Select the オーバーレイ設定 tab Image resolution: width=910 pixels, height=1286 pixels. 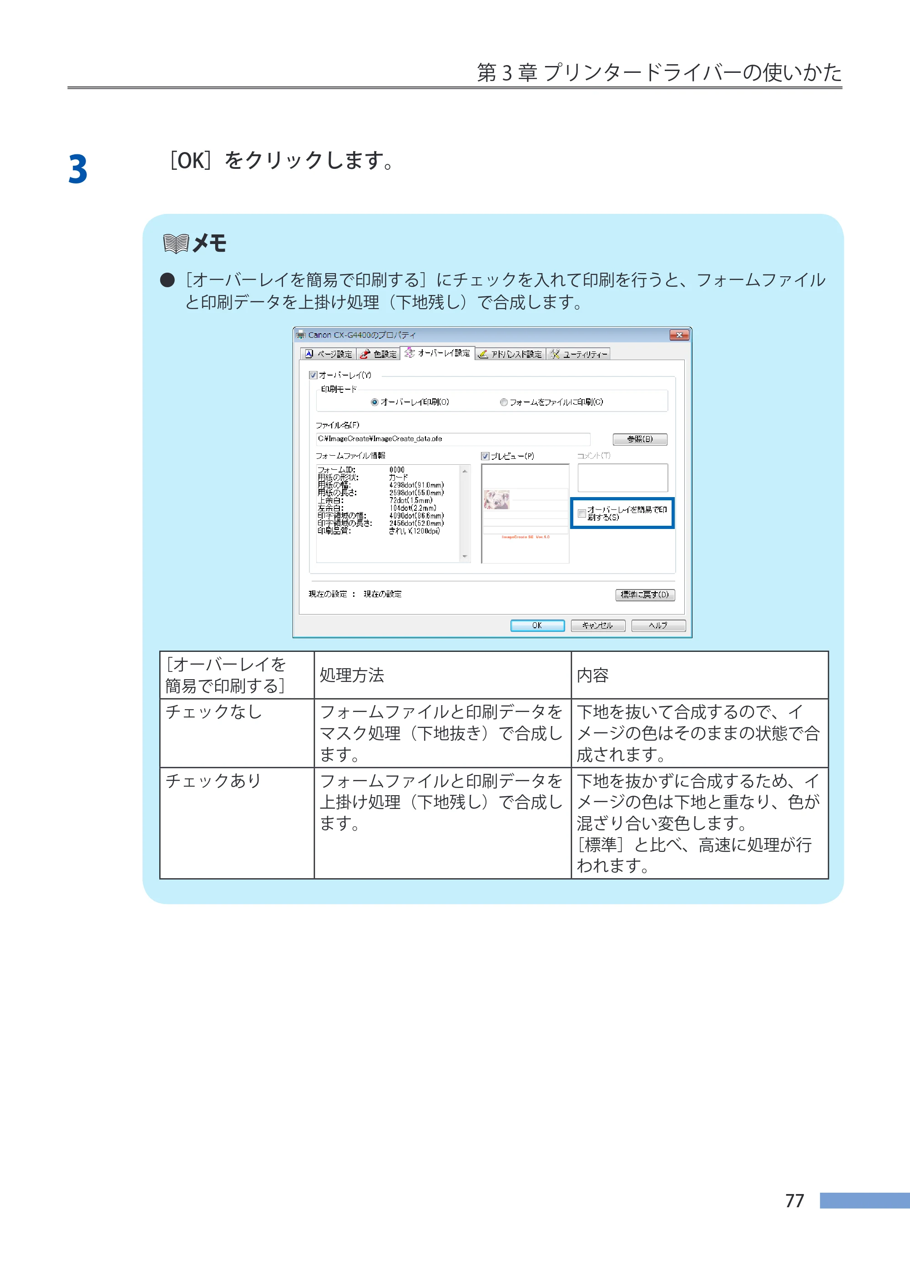point(438,353)
